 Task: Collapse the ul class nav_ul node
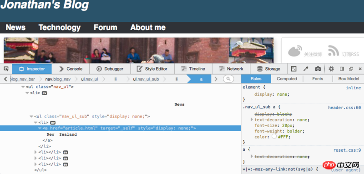coord(23,87)
